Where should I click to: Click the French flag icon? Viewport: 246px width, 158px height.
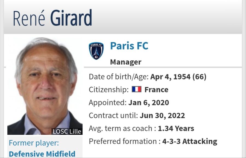136,89
